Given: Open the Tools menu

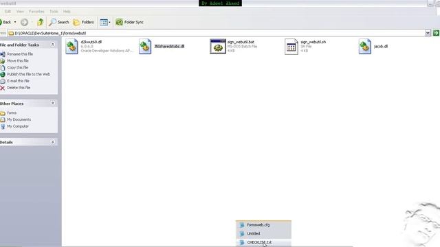Looking at the screenshot, I should click(x=54, y=12).
